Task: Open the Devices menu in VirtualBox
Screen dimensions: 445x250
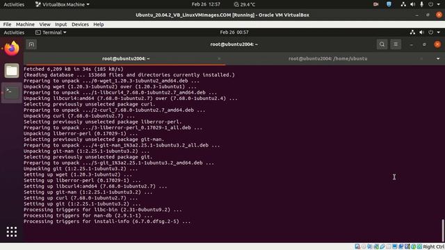Action: pyautogui.click(x=80, y=24)
